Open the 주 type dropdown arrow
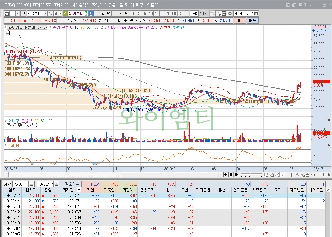 (x=17, y=13)
